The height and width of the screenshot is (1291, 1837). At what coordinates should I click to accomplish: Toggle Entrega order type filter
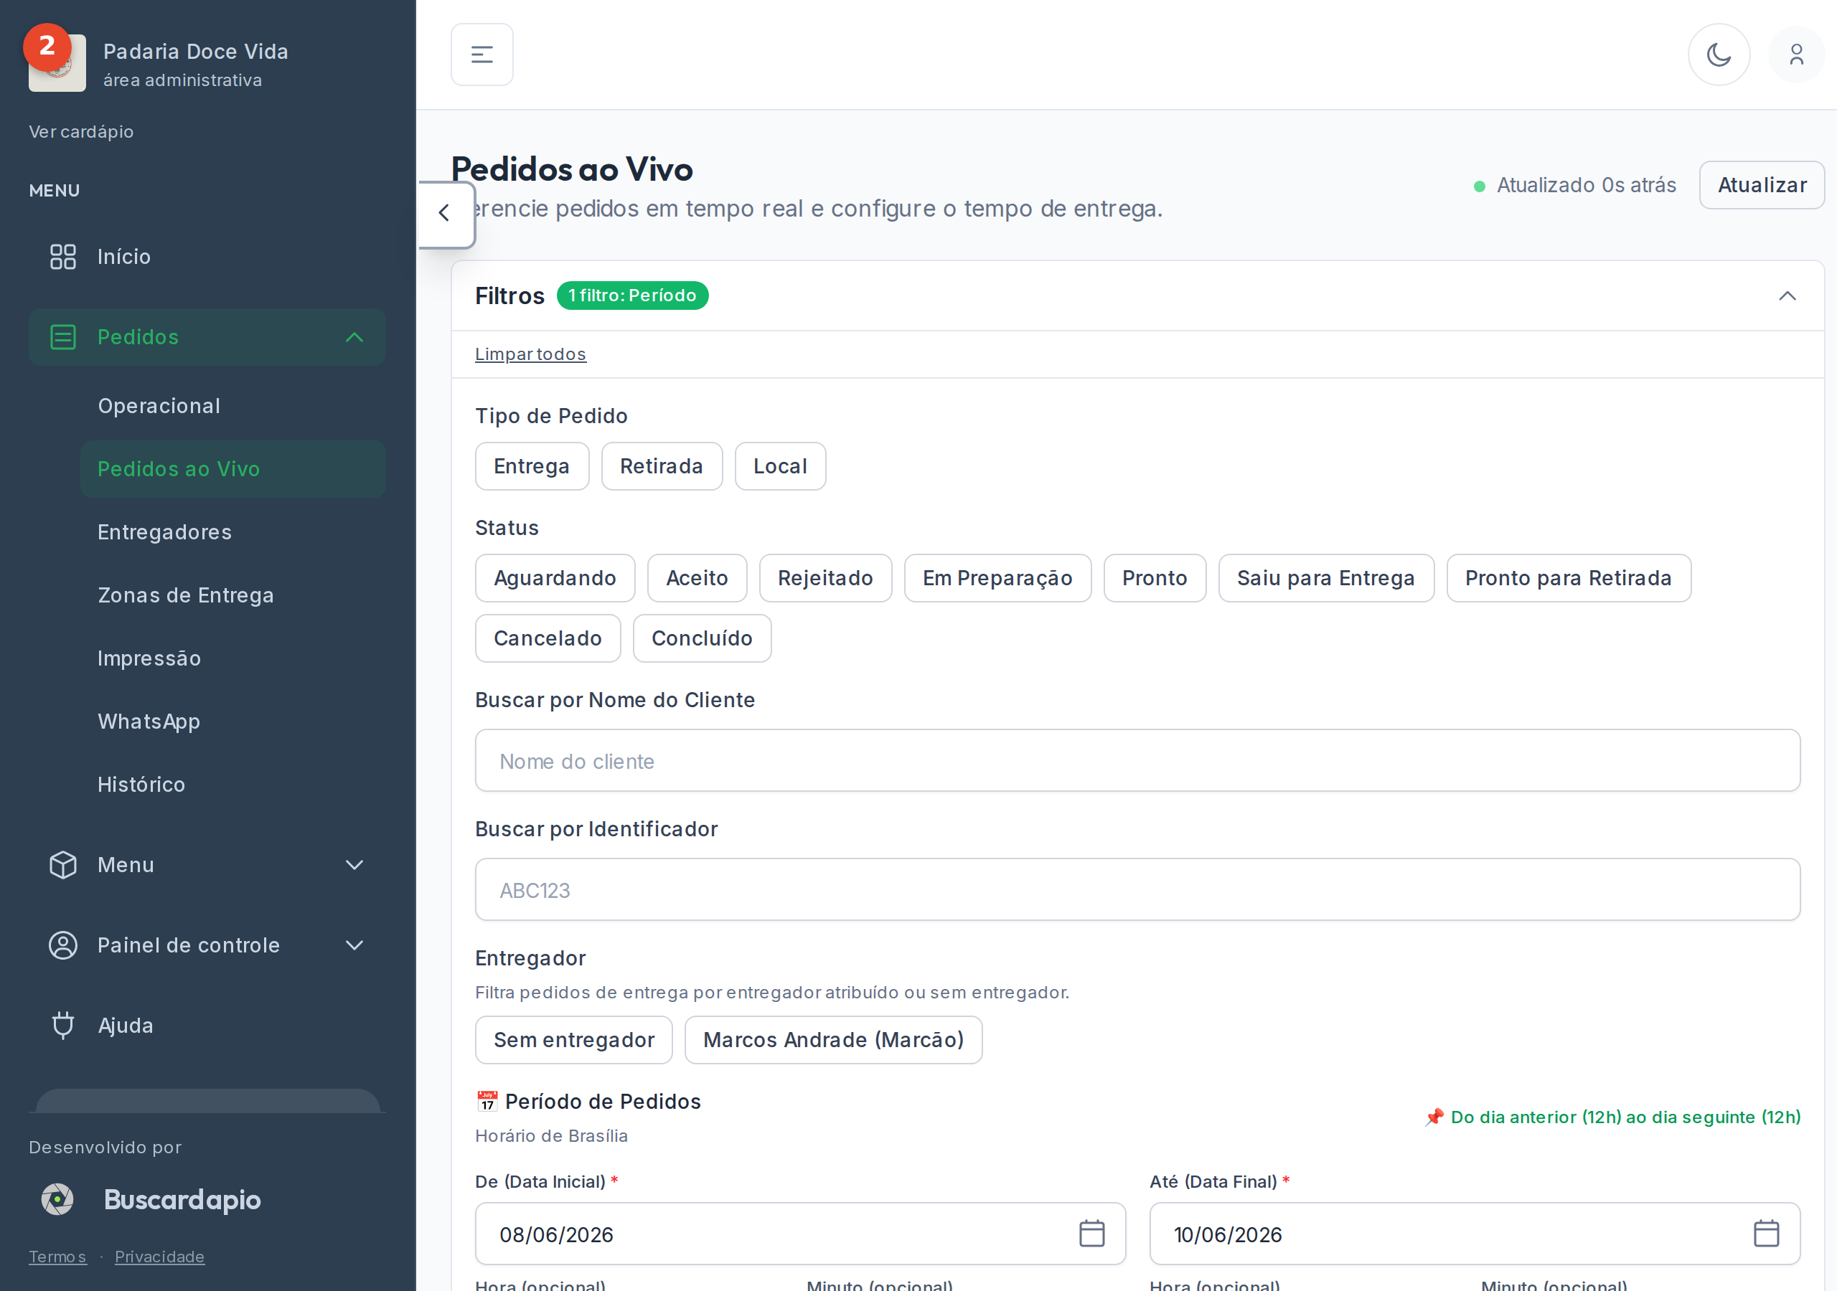point(532,466)
